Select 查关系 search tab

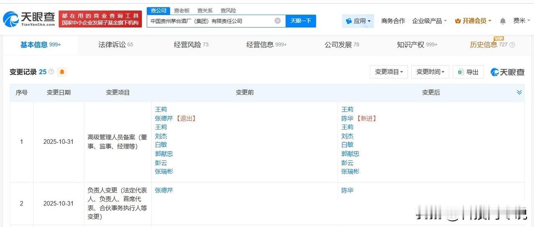pyautogui.click(x=205, y=10)
